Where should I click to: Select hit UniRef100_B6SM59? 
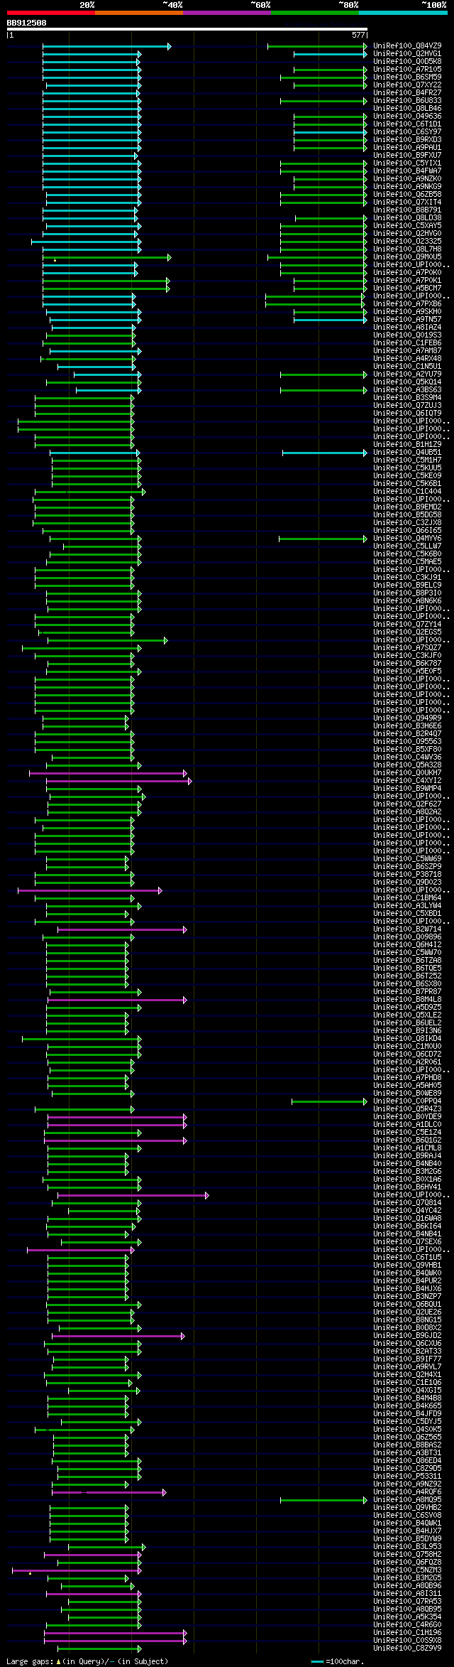click(407, 77)
